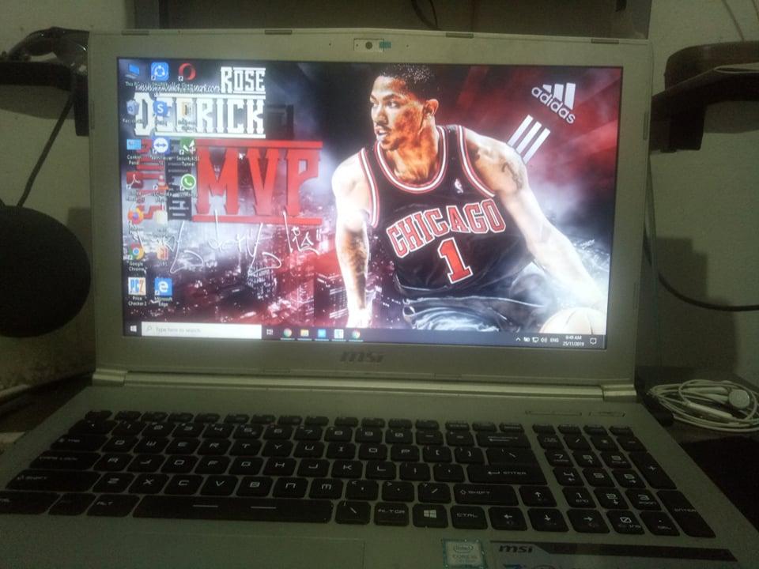This screenshot has width=759, height=569.
Task: Open the volume control in the tray
Action: pyautogui.click(x=544, y=340)
